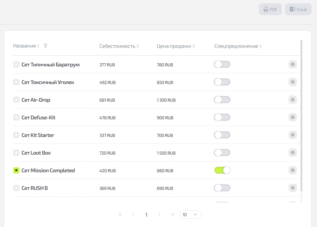Turn on Спецпредложение for Сет Типичный Баратрум

(x=222, y=64)
